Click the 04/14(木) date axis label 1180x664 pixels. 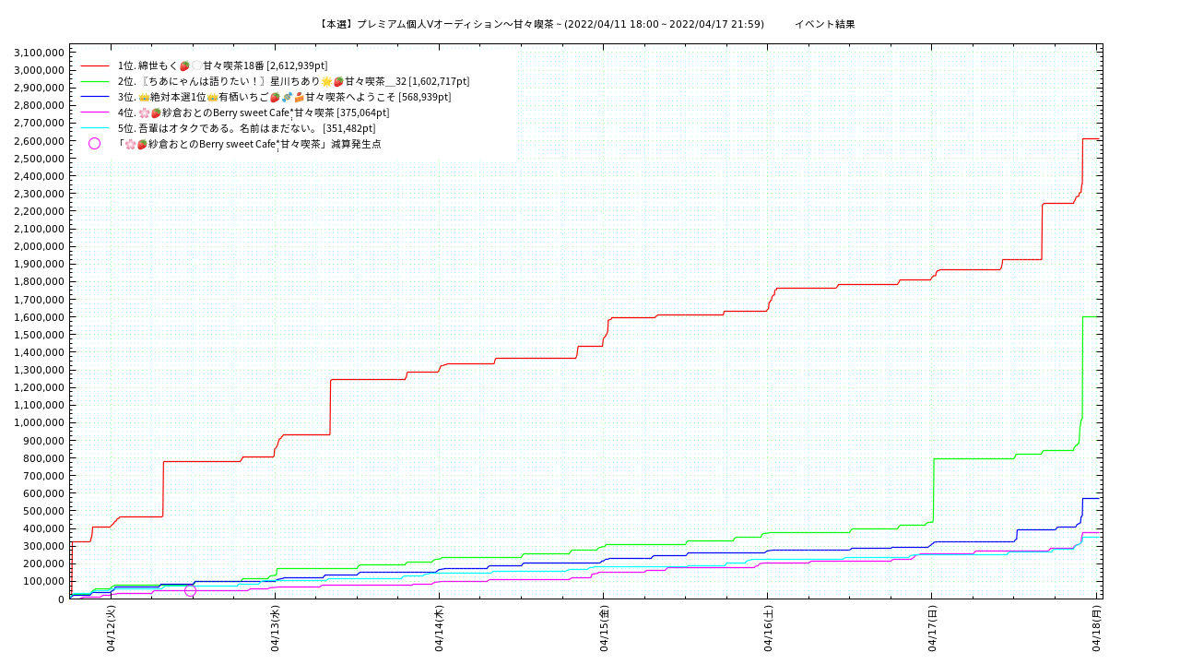point(439,629)
